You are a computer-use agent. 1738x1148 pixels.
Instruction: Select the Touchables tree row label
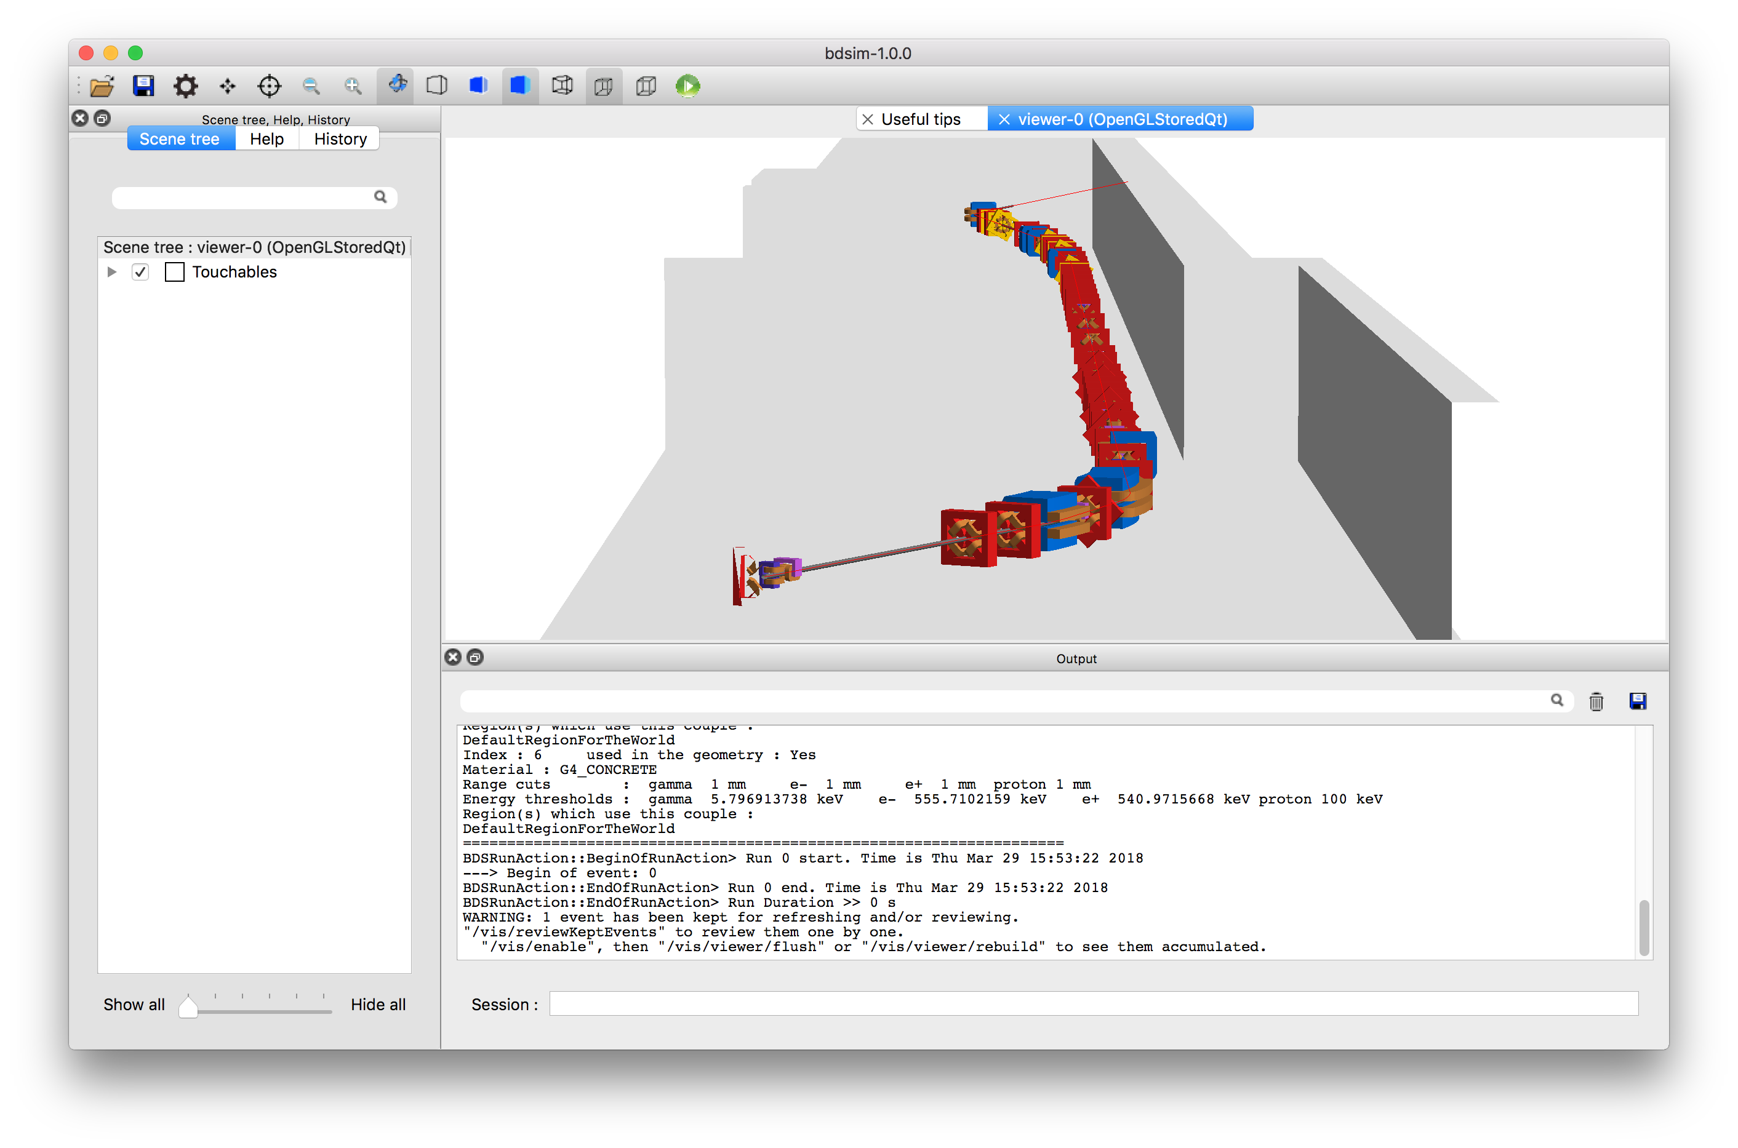(x=234, y=273)
